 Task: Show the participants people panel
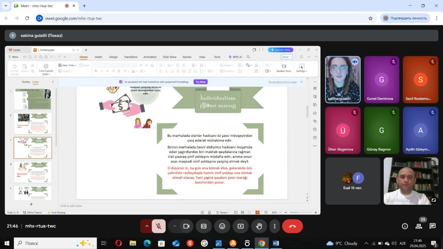click(x=418, y=226)
